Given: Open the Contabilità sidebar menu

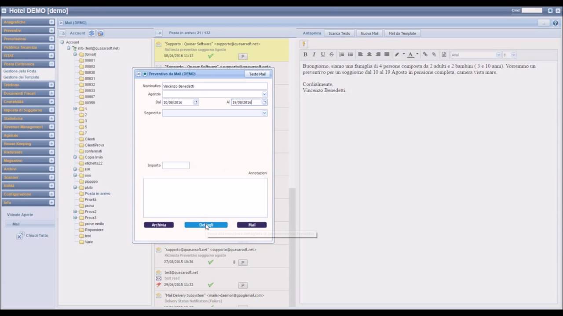Looking at the screenshot, I should click(28, 102).
